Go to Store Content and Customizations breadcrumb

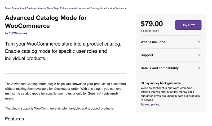tap(25, 8)
